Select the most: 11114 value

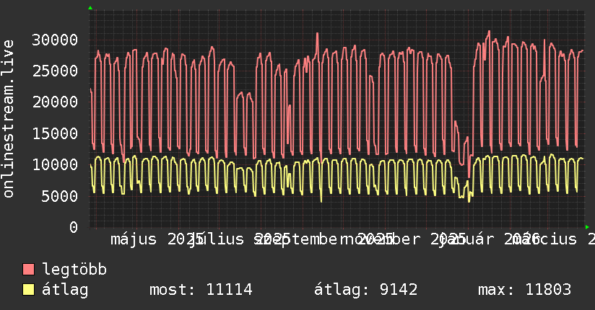point(201,290)
